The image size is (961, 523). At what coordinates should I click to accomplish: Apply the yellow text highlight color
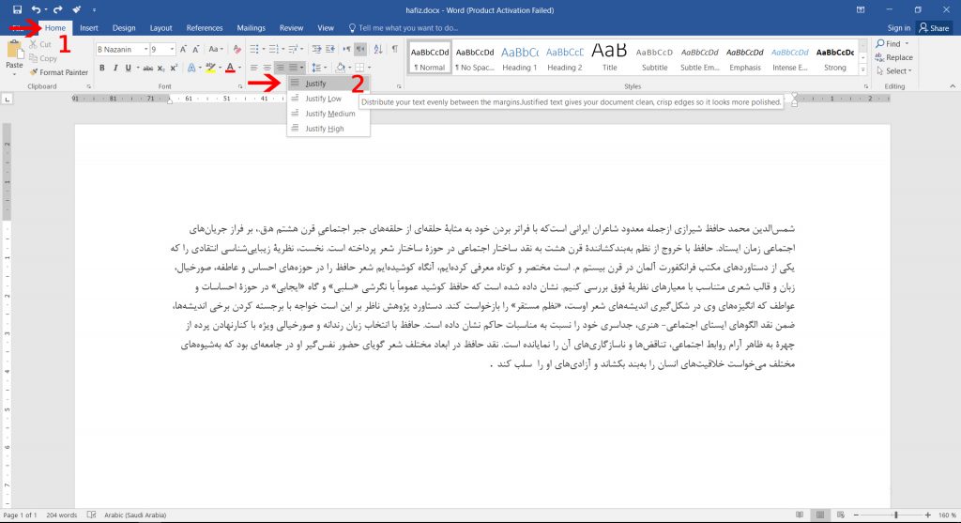pos(211,68)
